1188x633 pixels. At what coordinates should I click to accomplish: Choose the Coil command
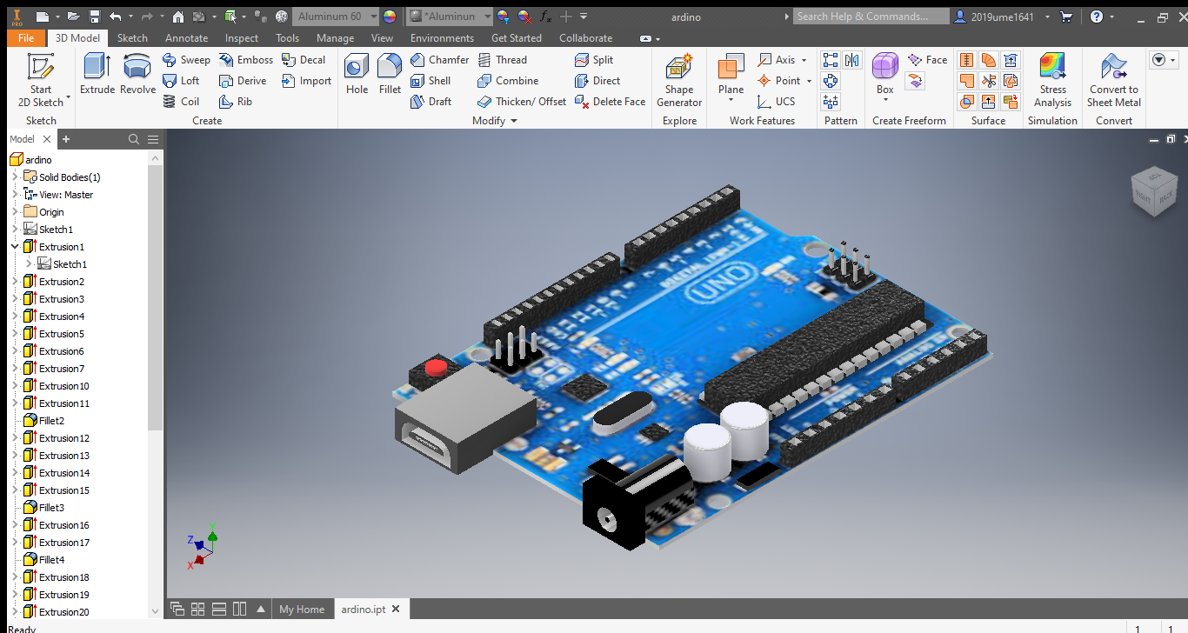coord(181,102)
